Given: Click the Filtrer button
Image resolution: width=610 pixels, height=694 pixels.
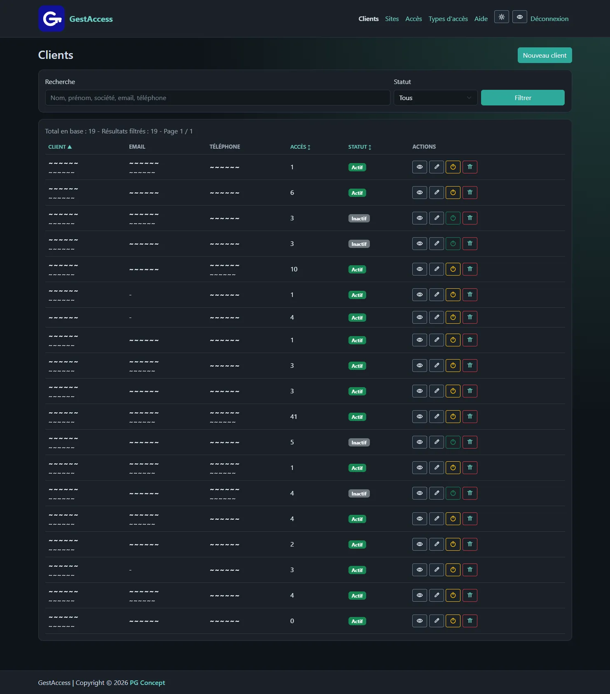Looking at the screenshot, I should [523, 98].
